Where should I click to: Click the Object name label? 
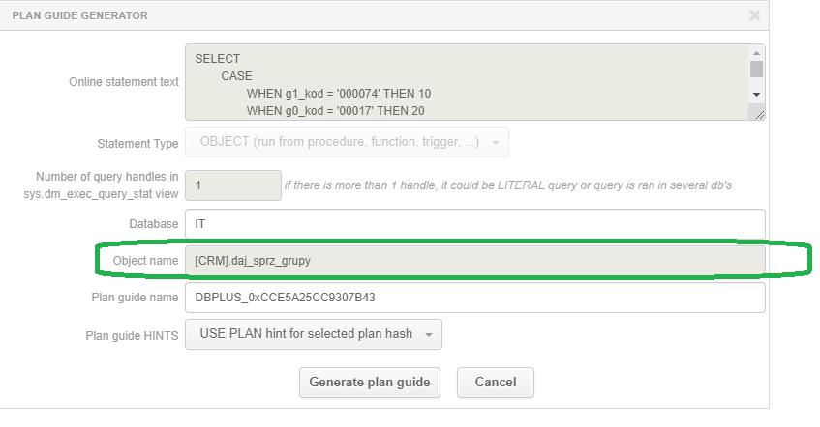[x=145, y=261]
